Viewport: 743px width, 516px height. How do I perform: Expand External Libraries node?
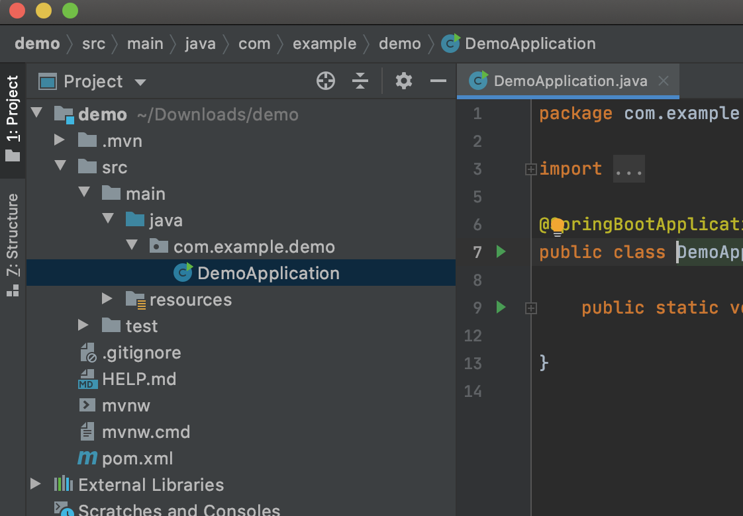[35, 484]
